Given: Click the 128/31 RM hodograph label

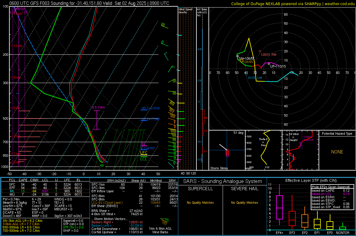Looking at the screenshot, I should 269,55.
